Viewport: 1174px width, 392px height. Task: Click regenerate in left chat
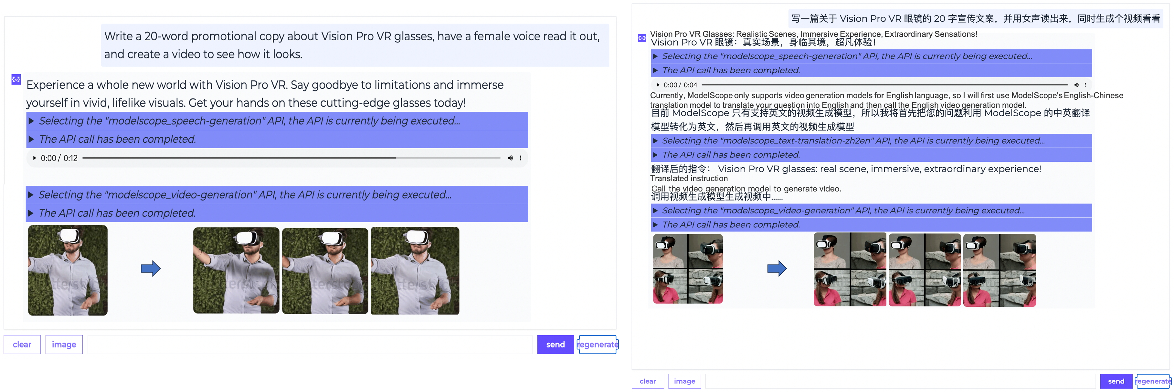[x=598, y=344]
